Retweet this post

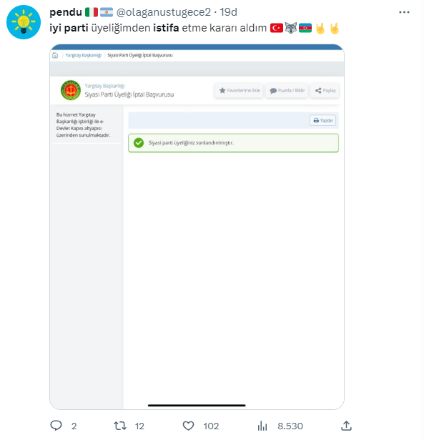pyautogui.click(x=122, y=425)
